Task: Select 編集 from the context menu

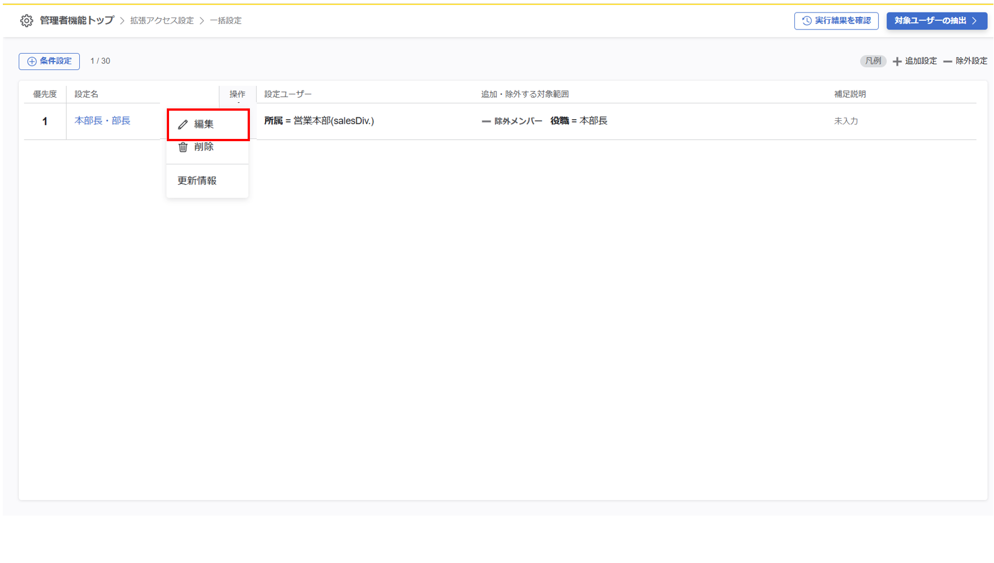Action: (x=208, y=124)
